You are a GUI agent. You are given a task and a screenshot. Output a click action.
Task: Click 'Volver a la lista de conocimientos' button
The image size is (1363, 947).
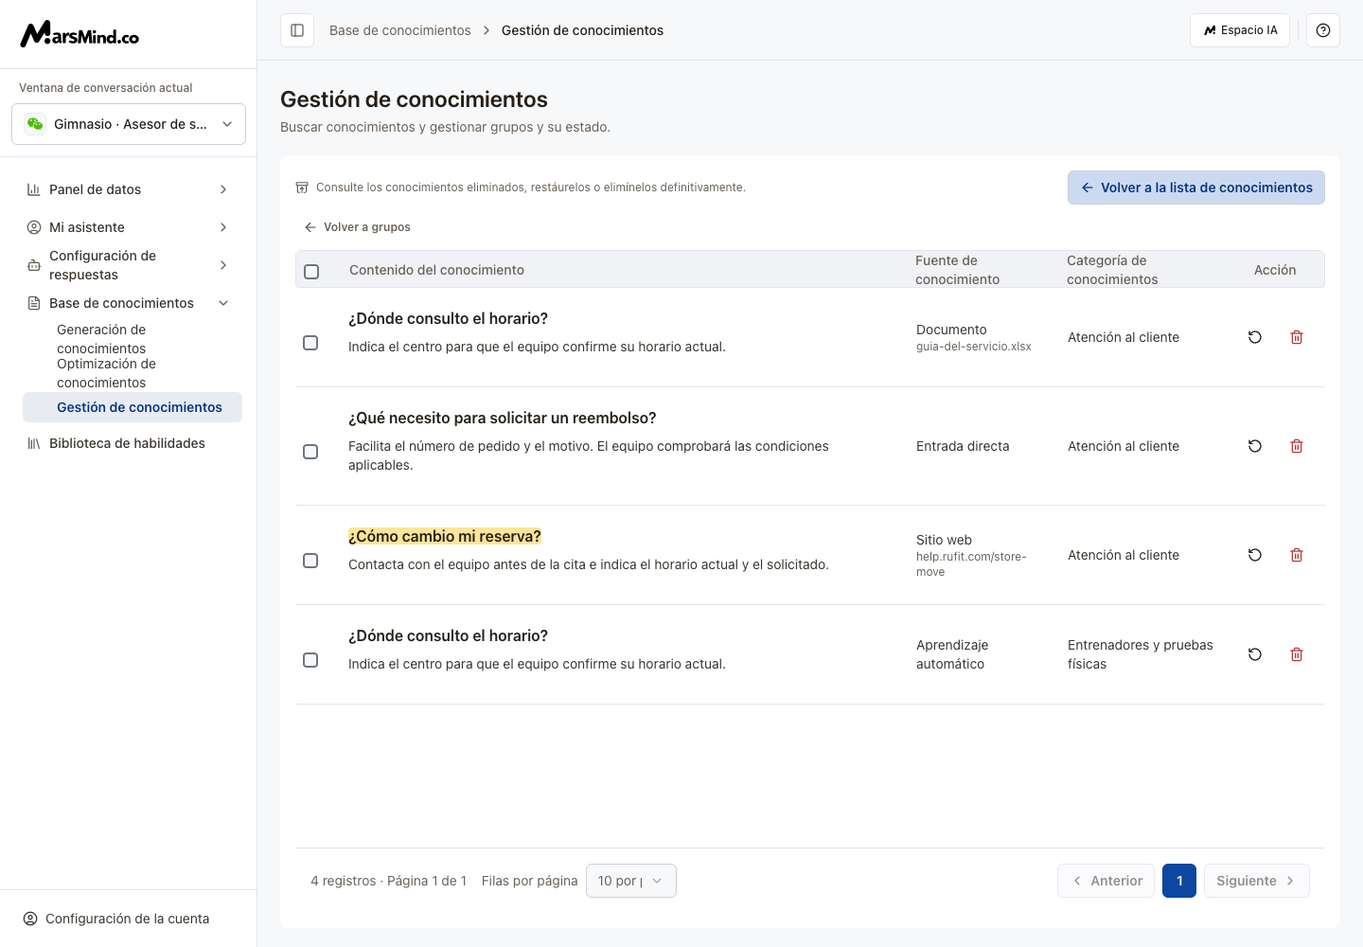[1196, 188]
